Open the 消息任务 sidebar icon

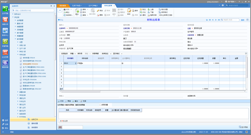(x=5, y=20)
